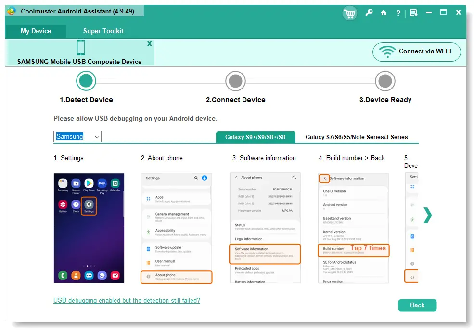
Task: Click the Back button
Action: pos(417,305)
